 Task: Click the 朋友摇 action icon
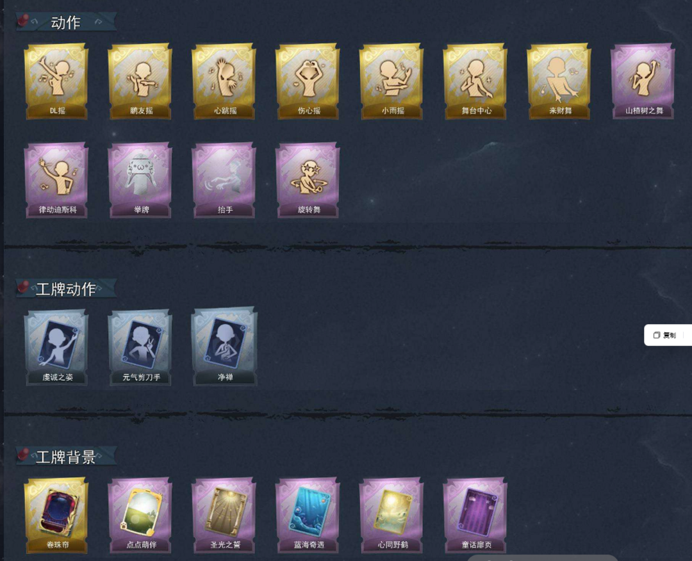click(x=140, y=81)
